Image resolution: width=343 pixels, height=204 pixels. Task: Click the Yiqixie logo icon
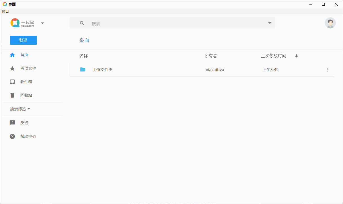click(15, 23)
